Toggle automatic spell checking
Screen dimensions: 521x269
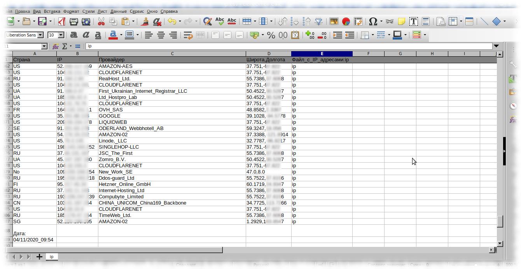coord(232,21)
